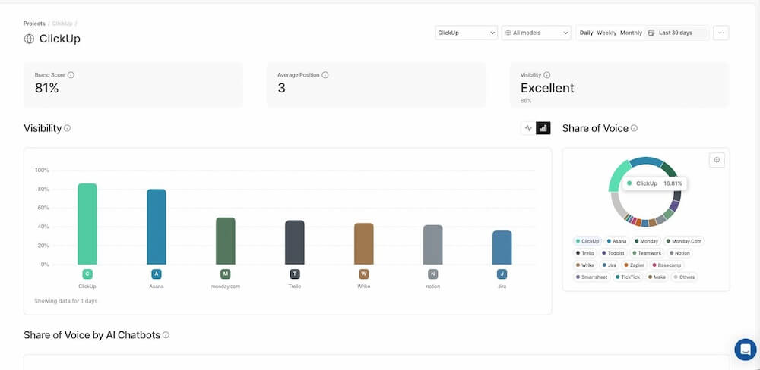
Task: Select the Daily interval
Action: click(x=587, y=33)
